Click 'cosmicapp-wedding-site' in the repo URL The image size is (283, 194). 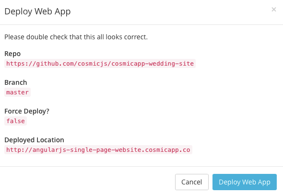tap(153, 64)
